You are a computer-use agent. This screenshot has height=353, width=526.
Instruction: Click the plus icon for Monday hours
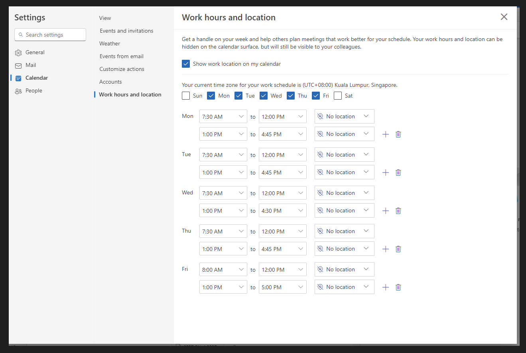click(x=385, y=134)
